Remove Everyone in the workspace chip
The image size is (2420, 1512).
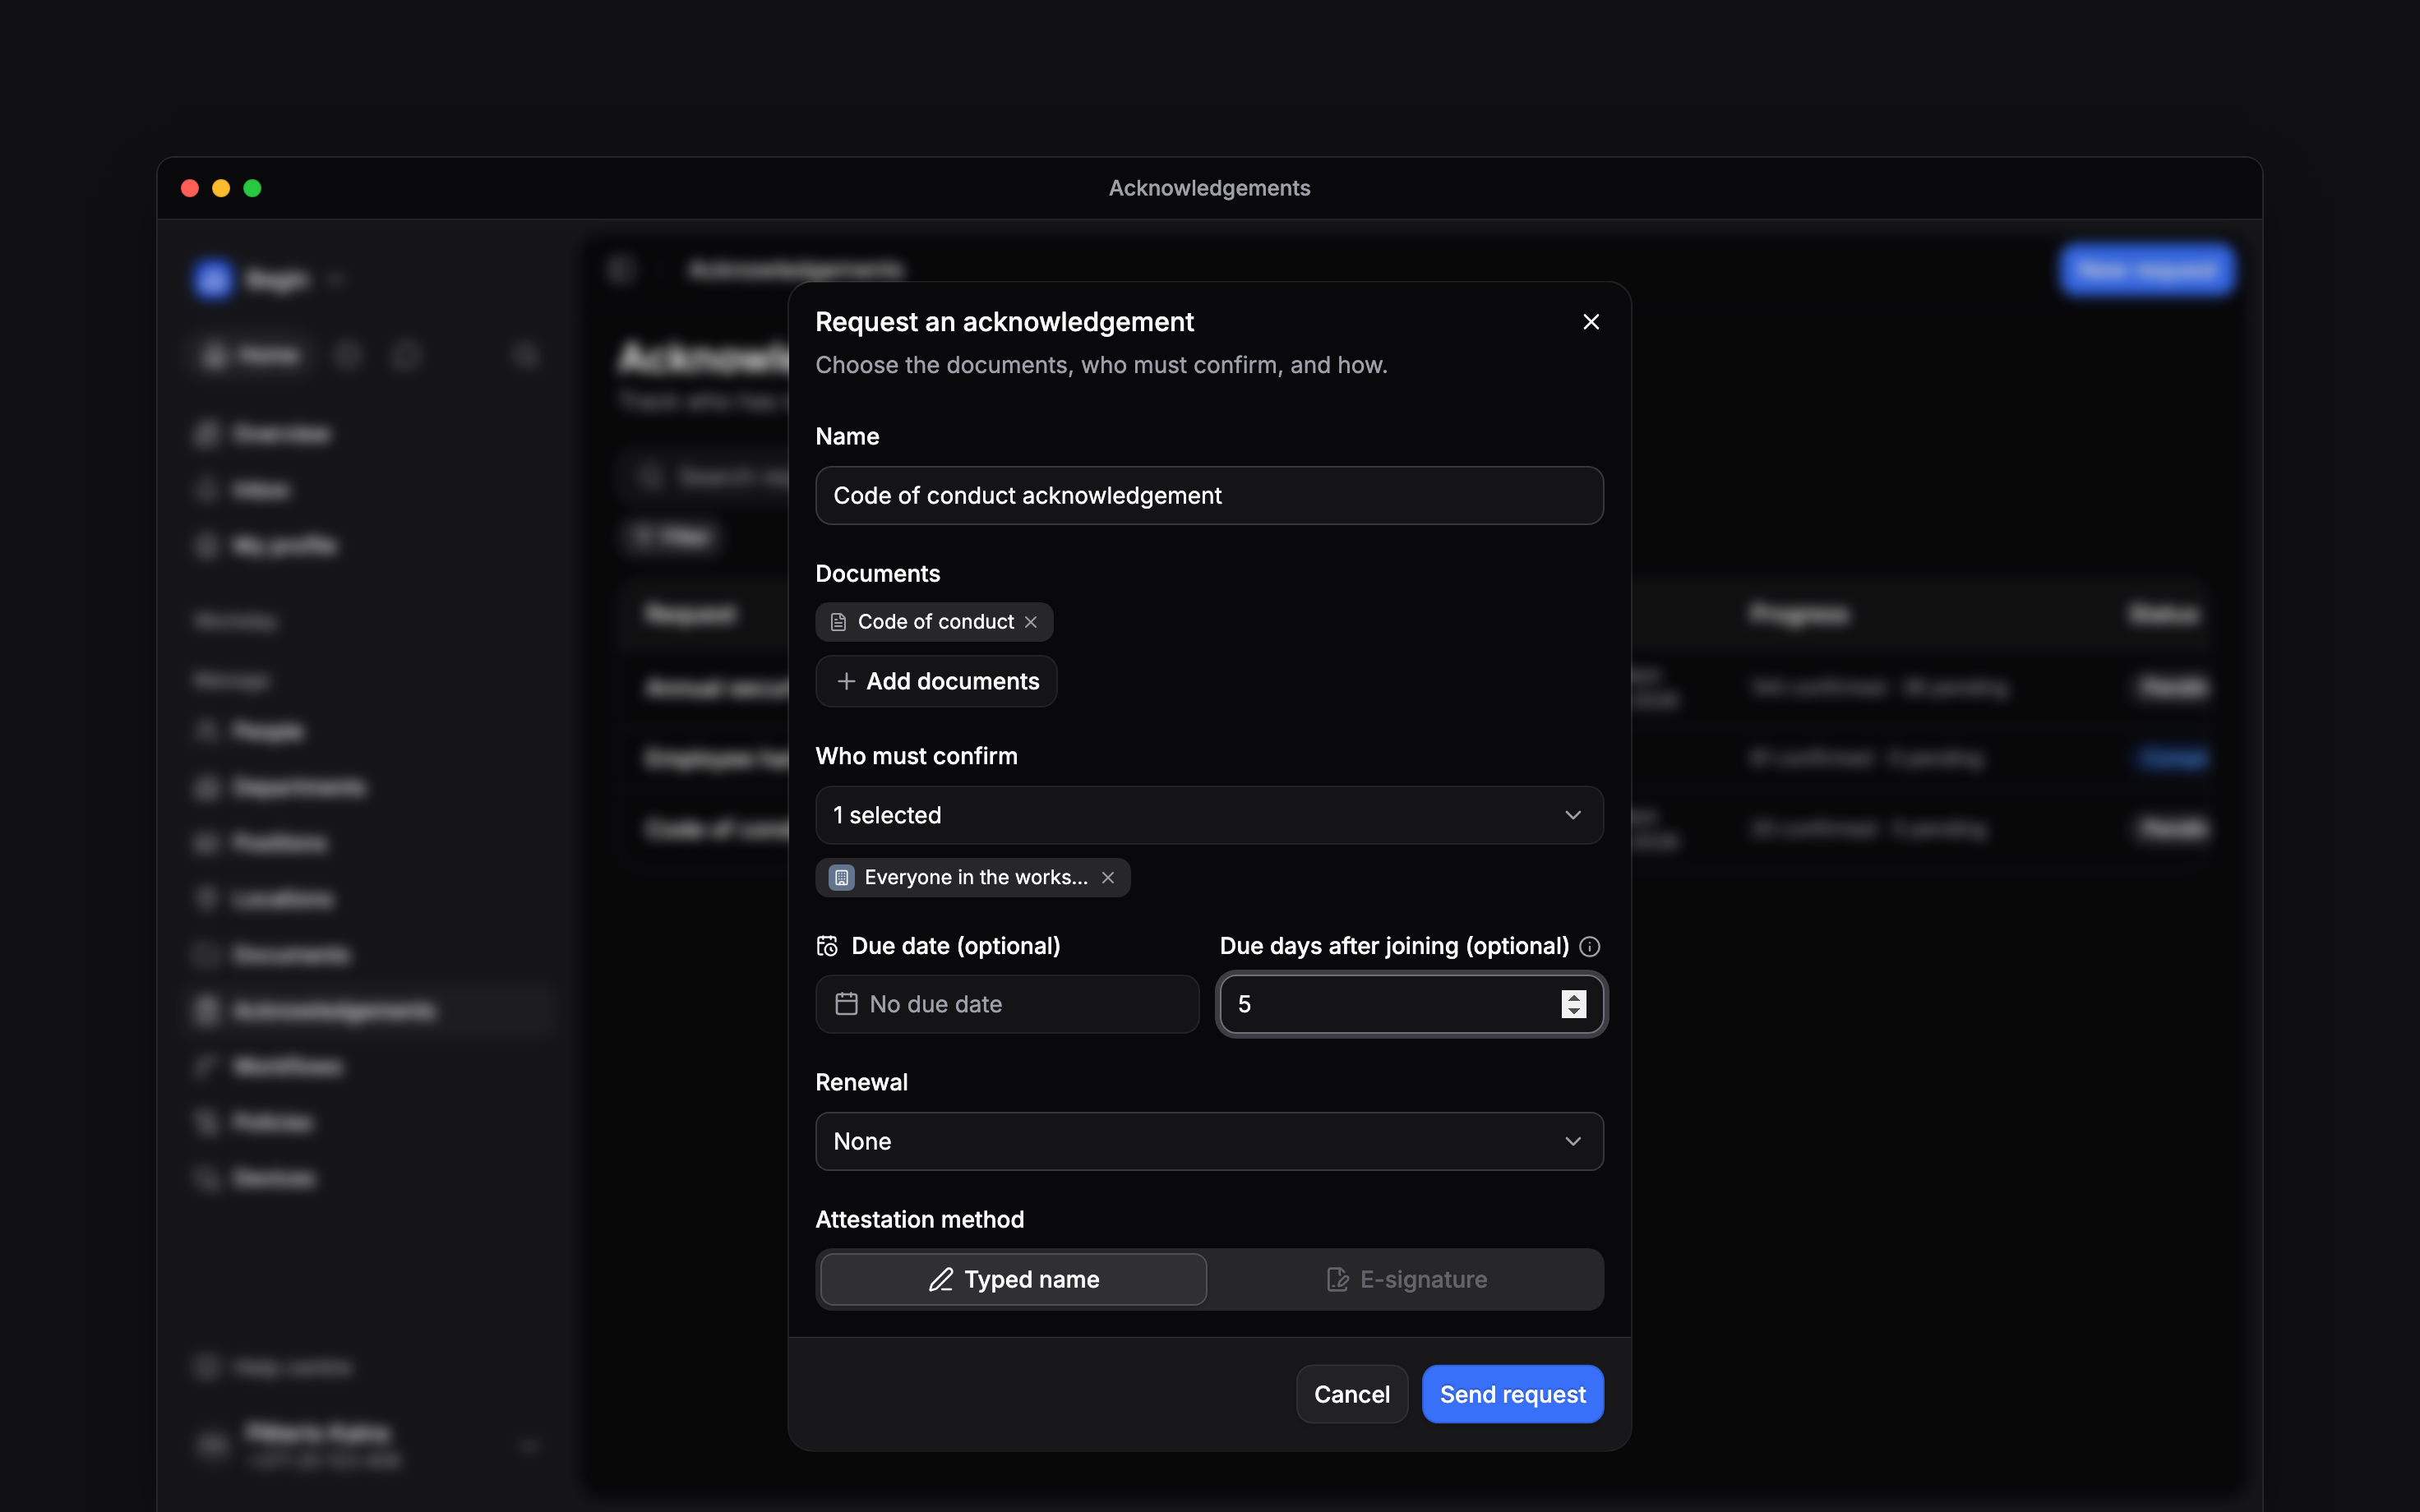click(x=1108, y=877)
